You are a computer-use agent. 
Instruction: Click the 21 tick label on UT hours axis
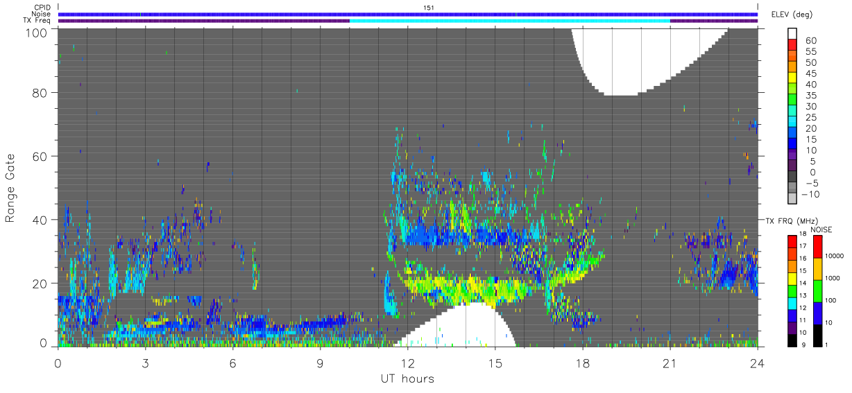[x=670, y=362]
